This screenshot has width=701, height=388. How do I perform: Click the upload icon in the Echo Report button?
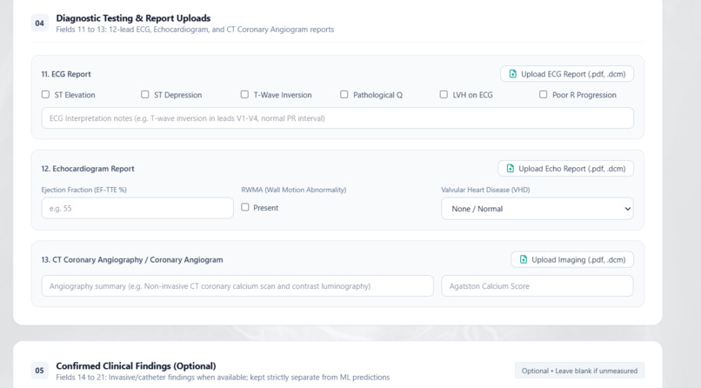pos(511,169)
